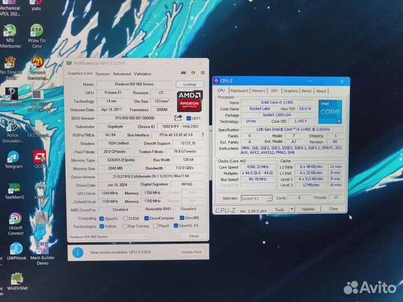Click the Intel Core i5 logo in CPU-Z
Screen dimensions: 403x302
[330, 112]
